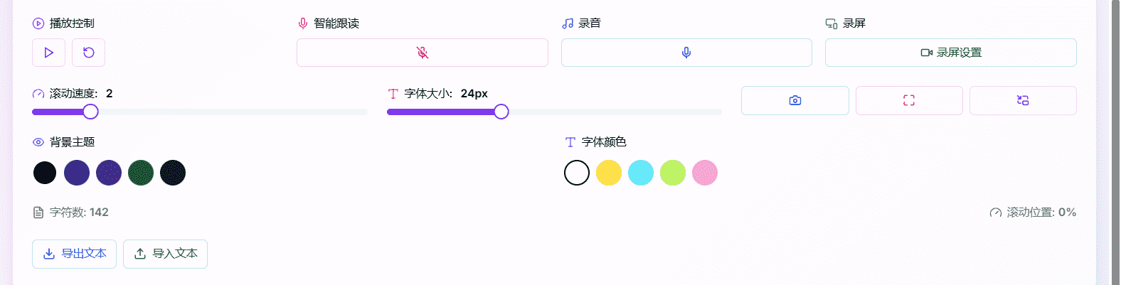Adjust the scroll speed slider handle
This screenshot has width=1121, height=285.
point(90,112)
